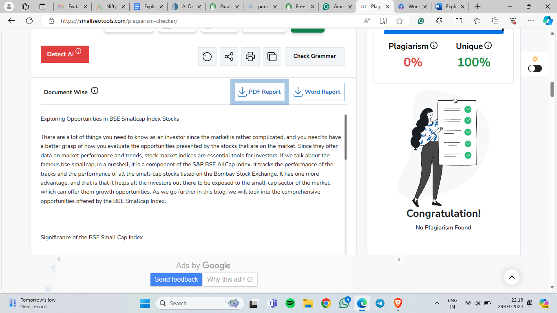Print the plagiarism report using printer icon
The width and height of the screenshot is (557, 313).
[x=250, y=56]
